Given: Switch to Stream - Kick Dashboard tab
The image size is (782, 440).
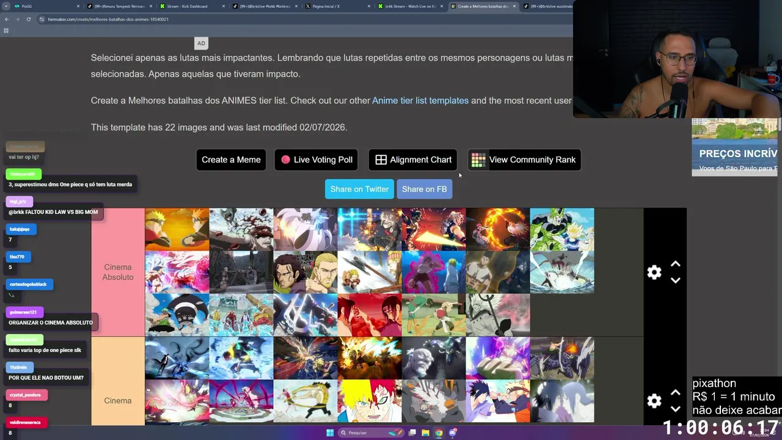Looking at the screenshot, I should [x=192, y=6].
